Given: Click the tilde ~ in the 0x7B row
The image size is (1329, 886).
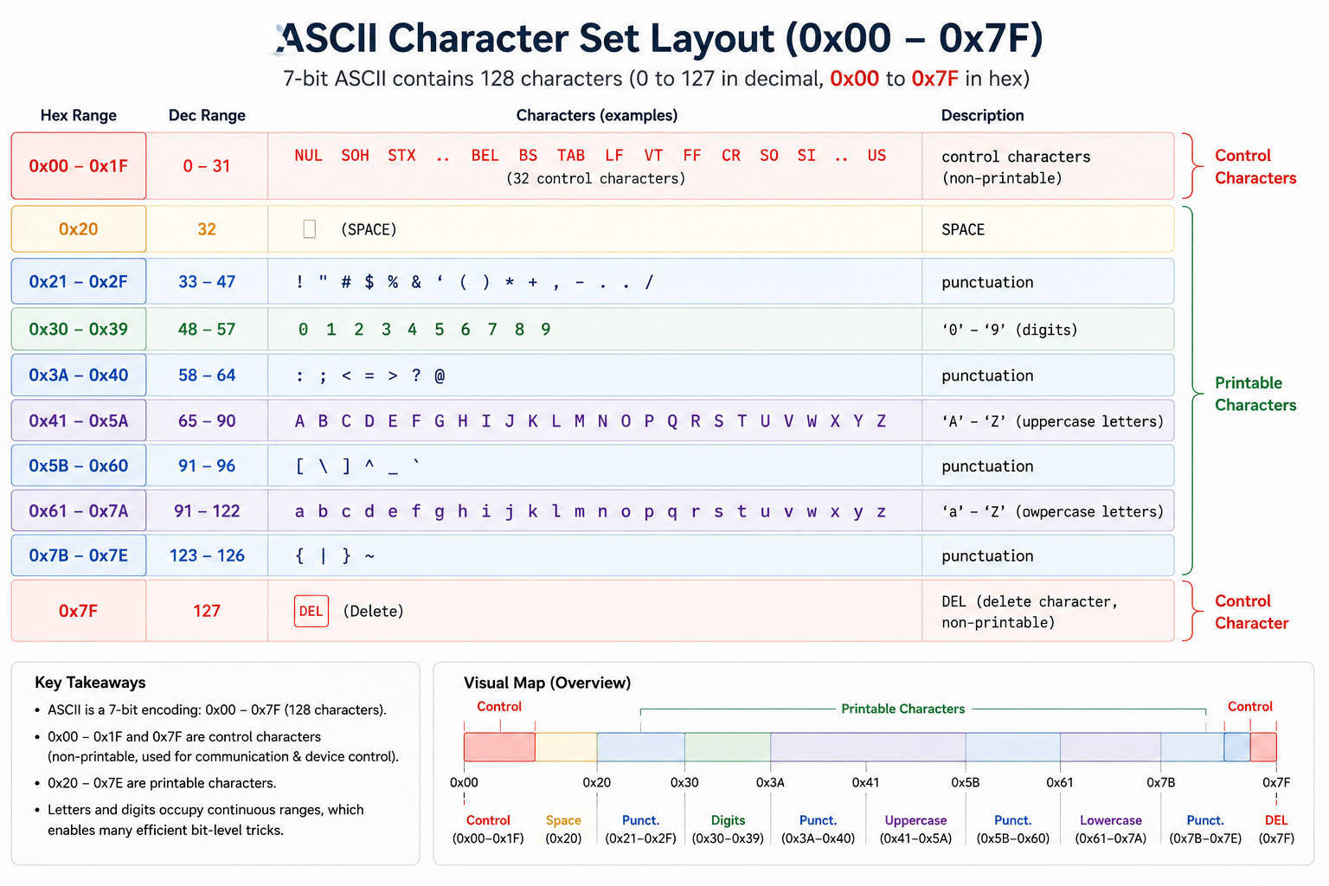Looking at the screenshot, I should tap(369, 556).
